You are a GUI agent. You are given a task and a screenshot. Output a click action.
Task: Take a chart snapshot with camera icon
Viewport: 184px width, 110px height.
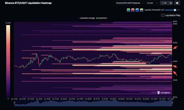177,3
